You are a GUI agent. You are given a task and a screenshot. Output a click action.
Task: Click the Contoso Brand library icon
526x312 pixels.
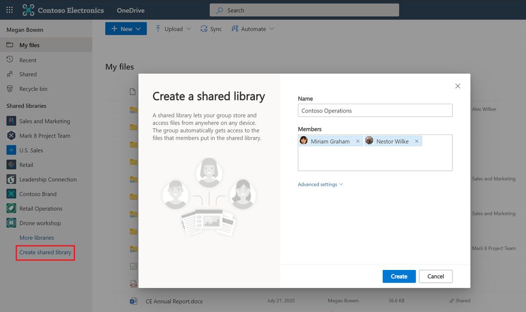click(x=11, y=193)
